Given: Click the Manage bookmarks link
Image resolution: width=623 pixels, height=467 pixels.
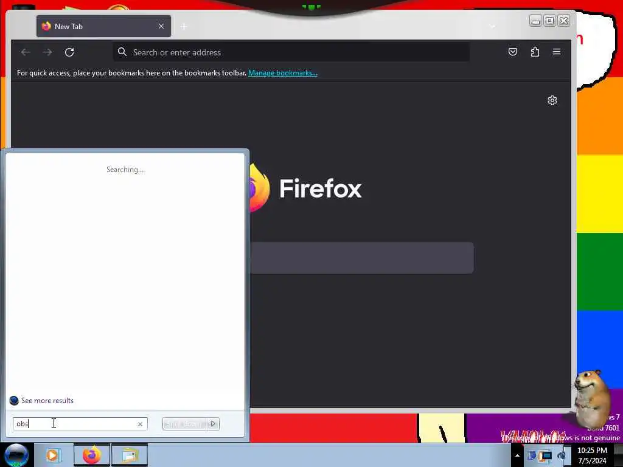Looking at the screenshot, I should (x=282, y=73).
